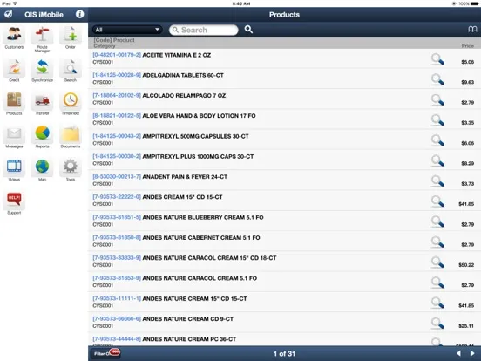
Task: View details for ANDES NATURE BLUEBERRY CREAM
Action: coord(437,221)
